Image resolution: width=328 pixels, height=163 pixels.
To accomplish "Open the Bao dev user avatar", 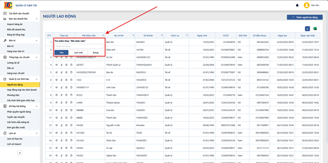I will point(306,5).
